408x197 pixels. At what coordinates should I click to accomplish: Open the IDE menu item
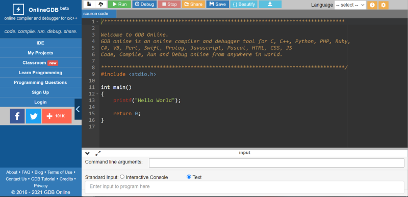pyautogui.click(x=41, y=43)
